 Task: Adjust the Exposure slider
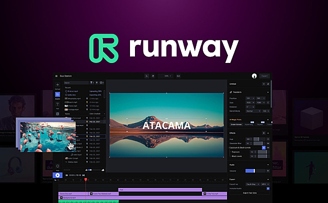(x=264, y=152)
